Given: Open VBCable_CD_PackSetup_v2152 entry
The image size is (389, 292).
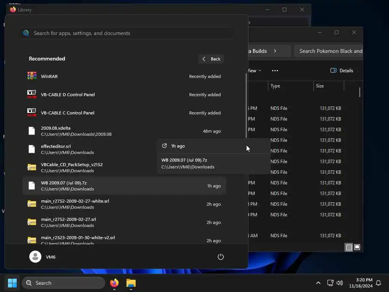Looking at the screenshot, I should coord(90,168).
